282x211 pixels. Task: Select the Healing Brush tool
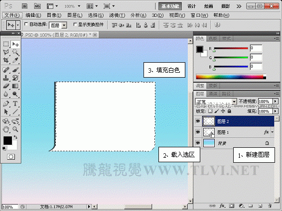coord(6,70)
